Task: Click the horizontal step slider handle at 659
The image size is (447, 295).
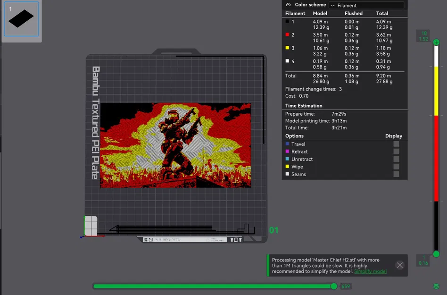Action: [x=334, y=286]
